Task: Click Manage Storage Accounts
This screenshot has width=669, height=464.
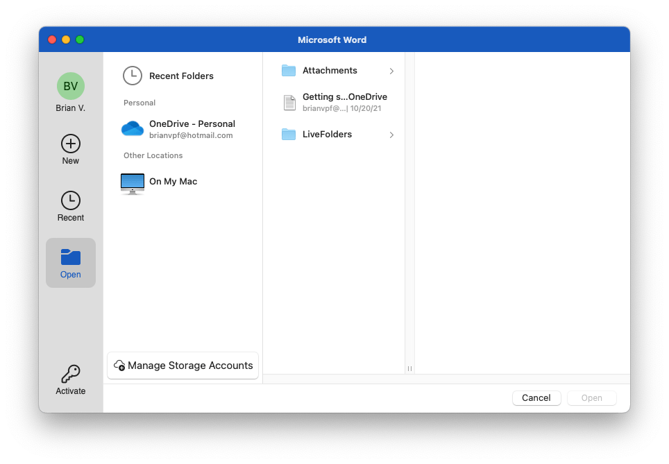Action: [x=183, y=366]
